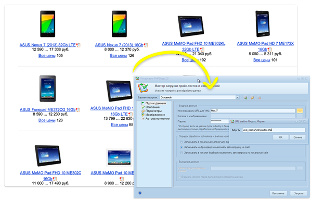Select radio option to write to ftp-server
Screen dimensions: 312x200
[x=181, y=147]
